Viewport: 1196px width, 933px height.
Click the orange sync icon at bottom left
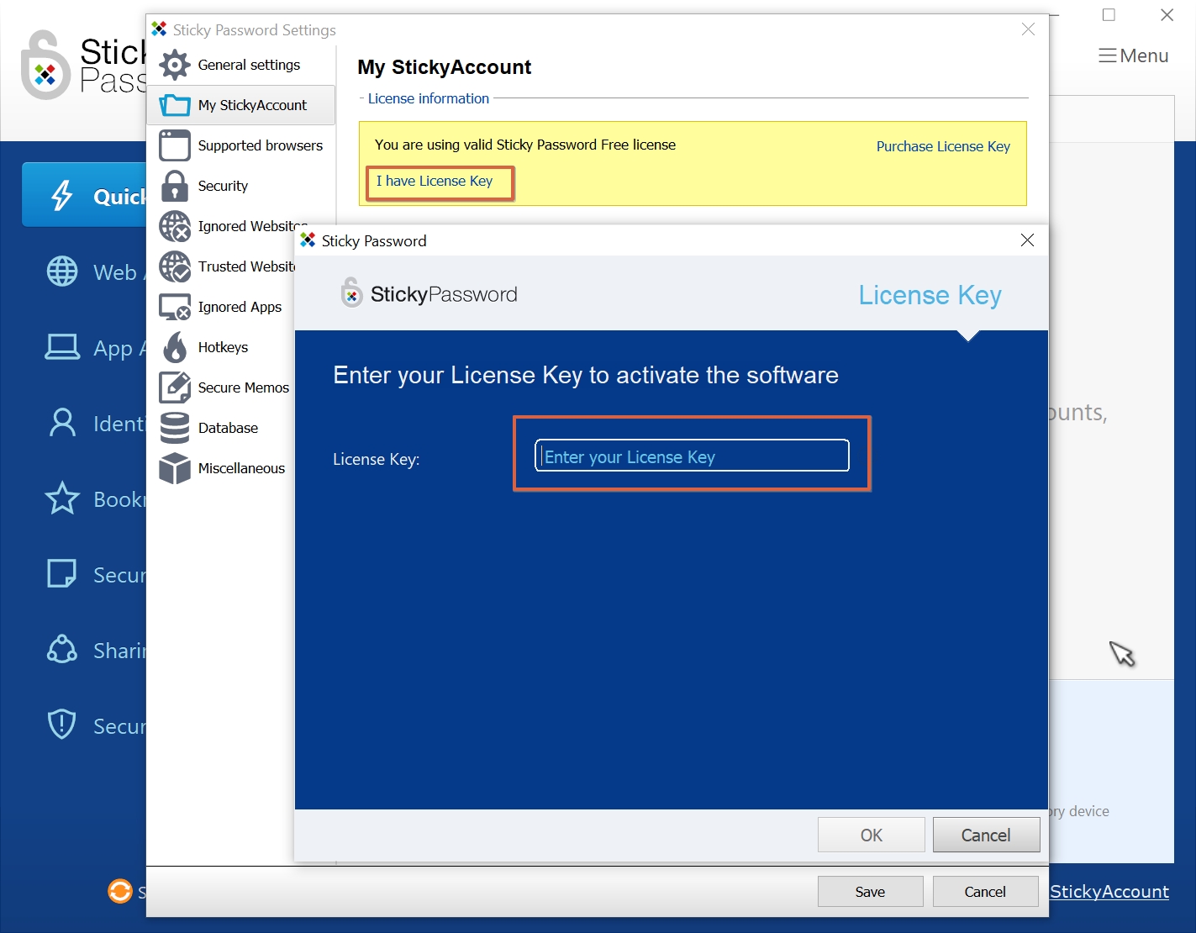[120, 891]
